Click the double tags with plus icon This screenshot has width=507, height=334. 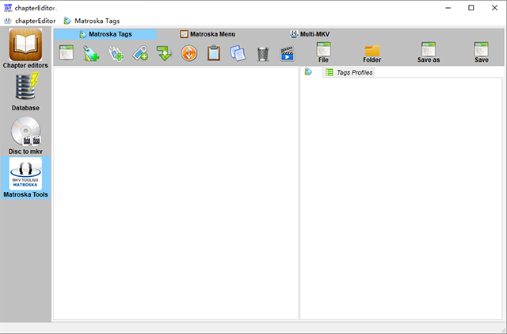pos(116,53)
